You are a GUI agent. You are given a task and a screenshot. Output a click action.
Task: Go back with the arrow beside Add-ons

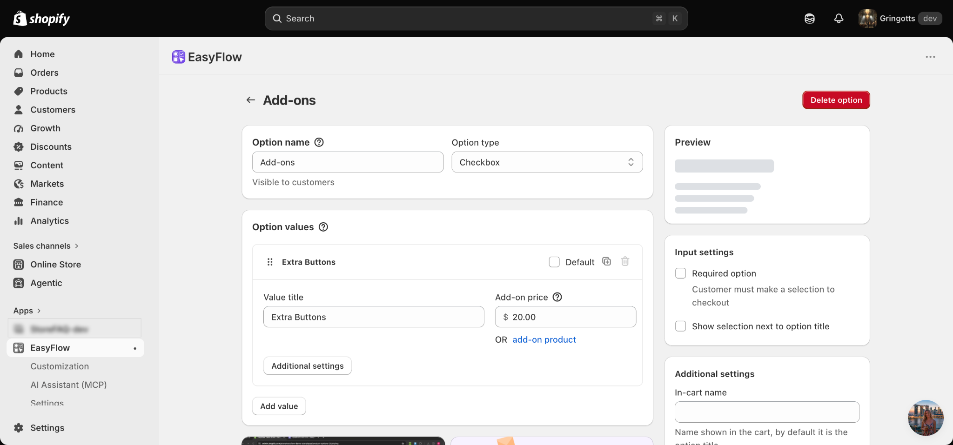pos(251,100)
